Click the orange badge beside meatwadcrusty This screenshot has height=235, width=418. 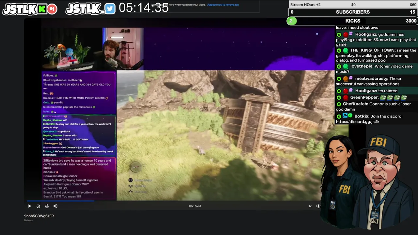point(346,79)
